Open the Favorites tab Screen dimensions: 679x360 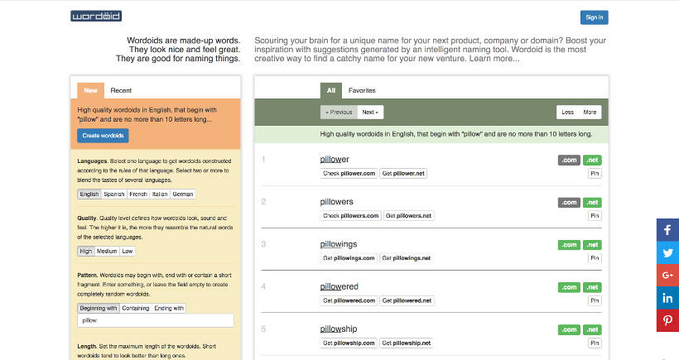361,89
